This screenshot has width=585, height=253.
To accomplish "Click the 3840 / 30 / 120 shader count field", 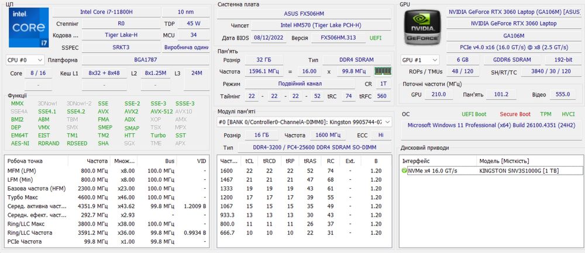I will point(551,71).
